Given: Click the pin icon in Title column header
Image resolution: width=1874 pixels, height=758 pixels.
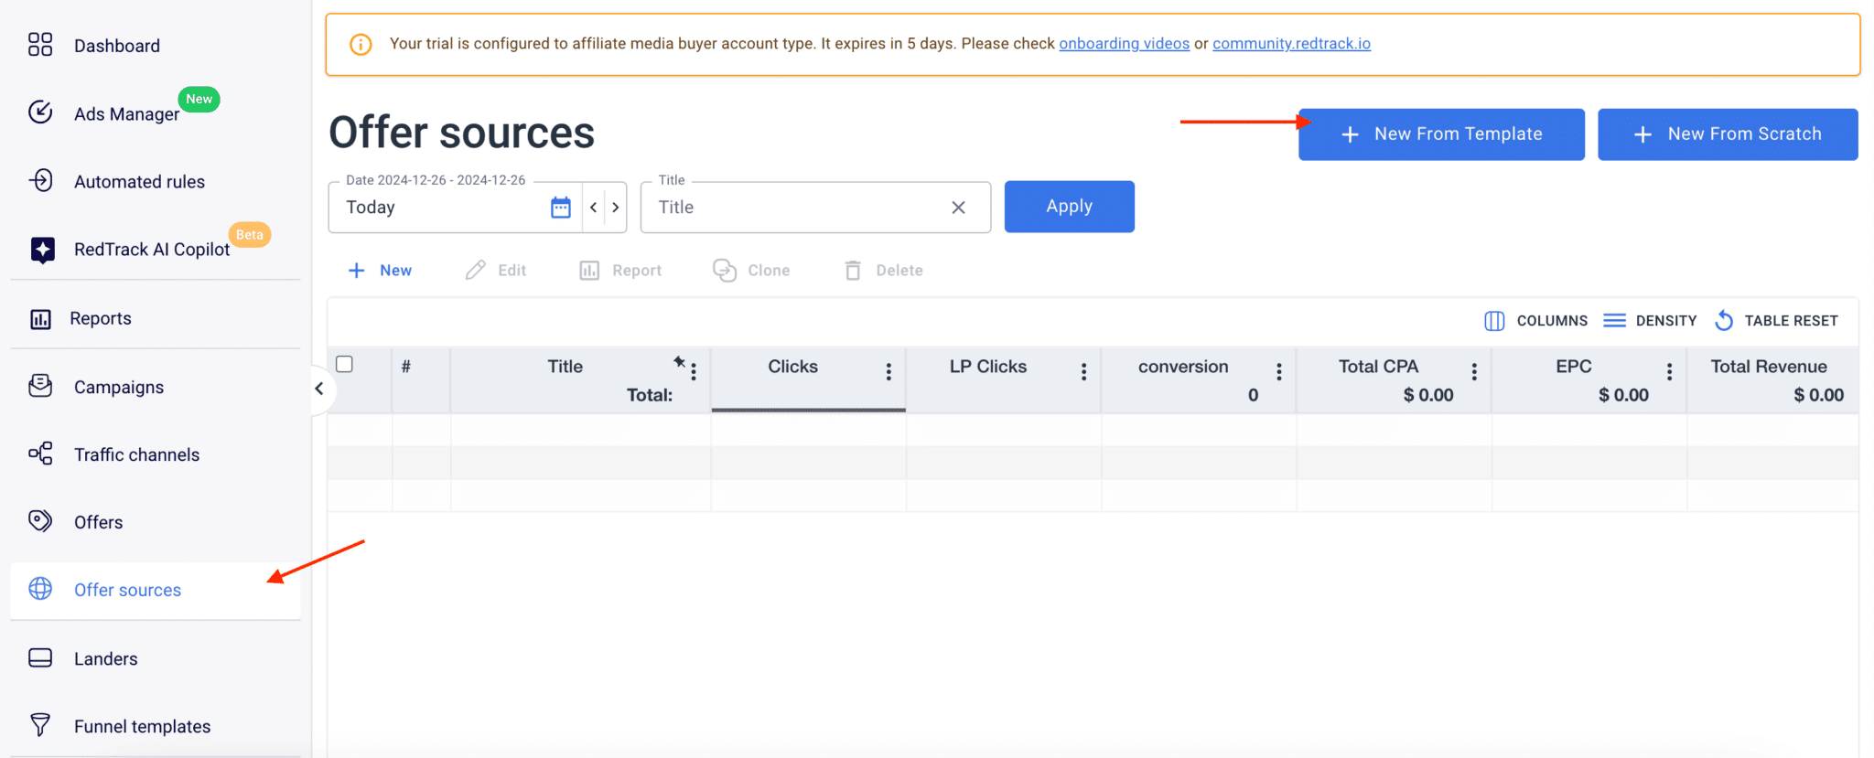Looking at the screenshot, I should [x=679, y=362].
